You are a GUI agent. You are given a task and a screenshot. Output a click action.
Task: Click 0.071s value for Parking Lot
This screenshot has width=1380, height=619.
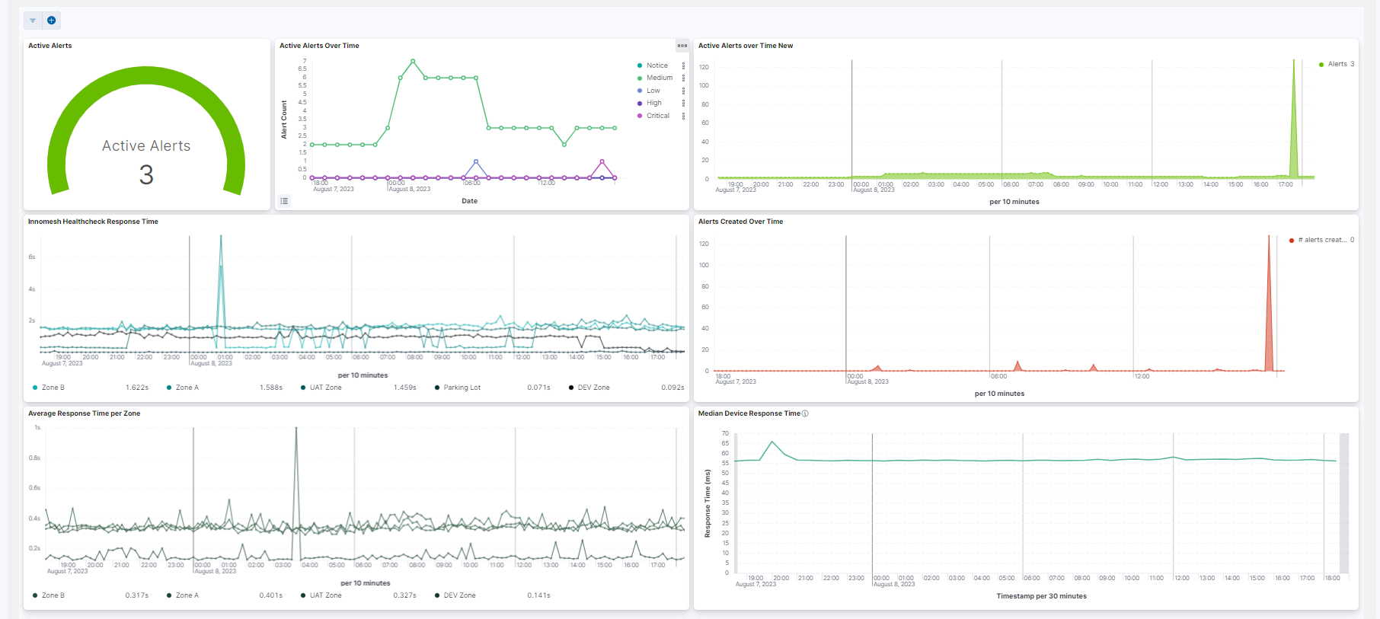point(538,388)
